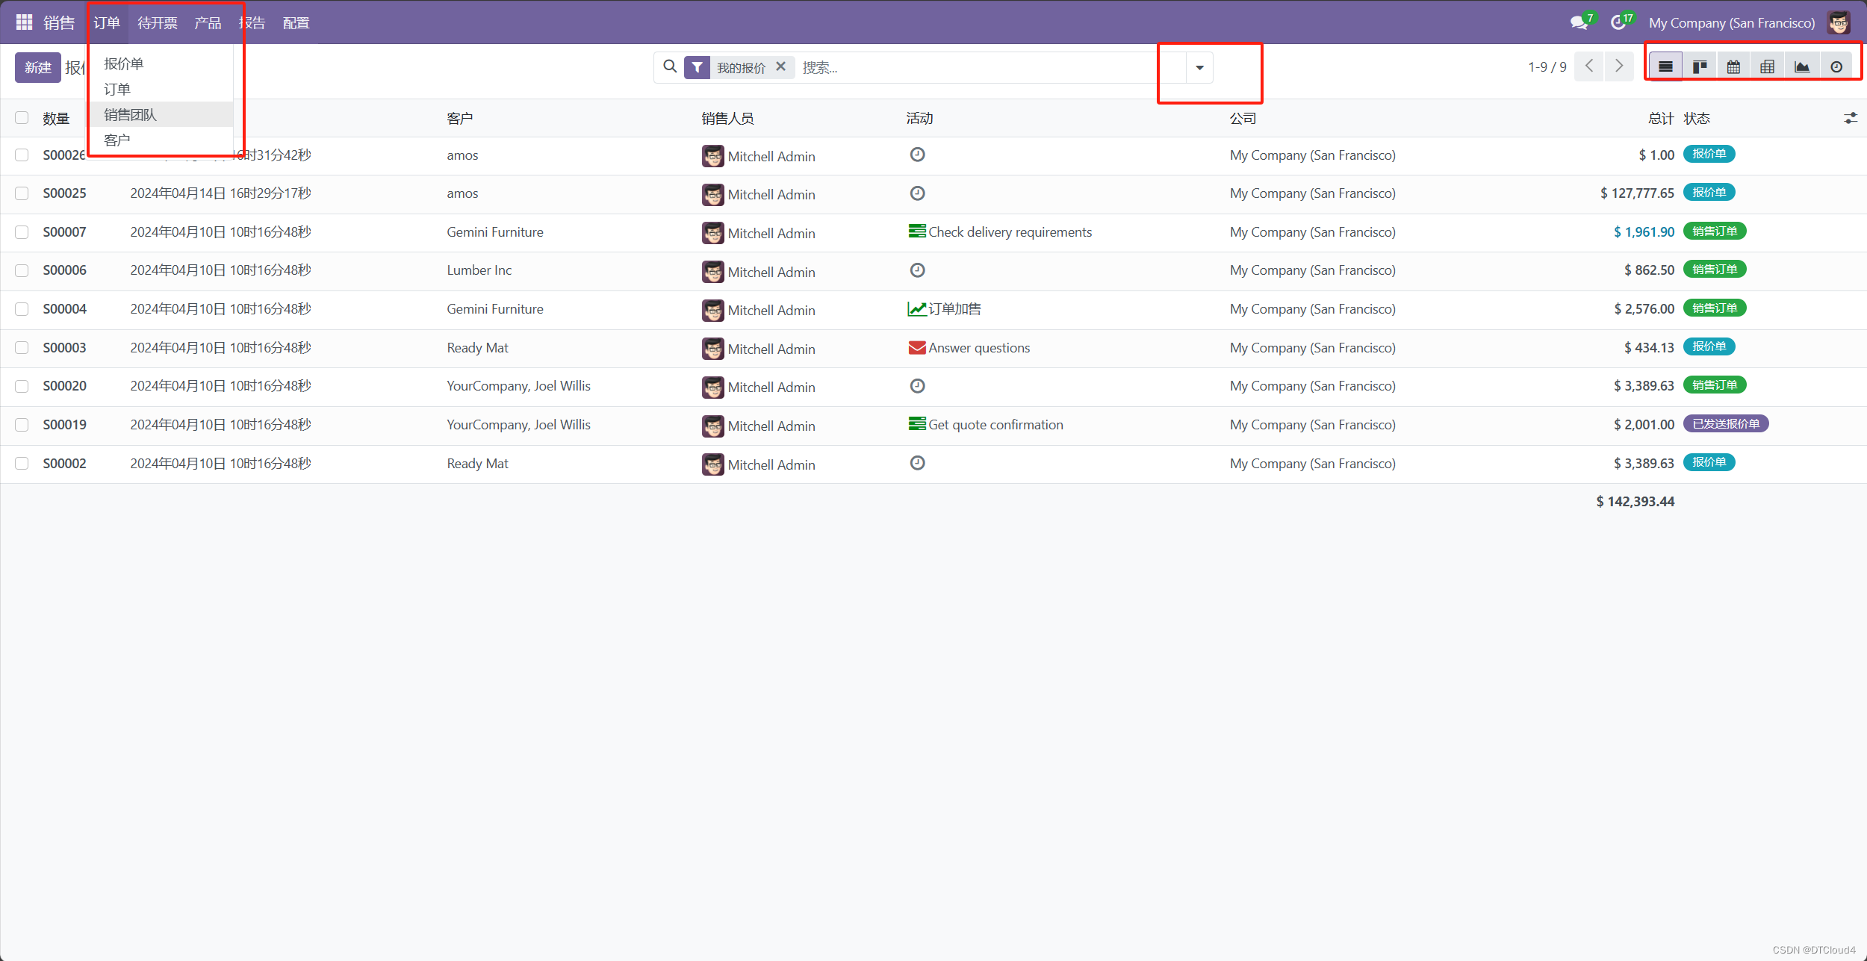Choose 销售团队 from the open menu

[131, 114]
